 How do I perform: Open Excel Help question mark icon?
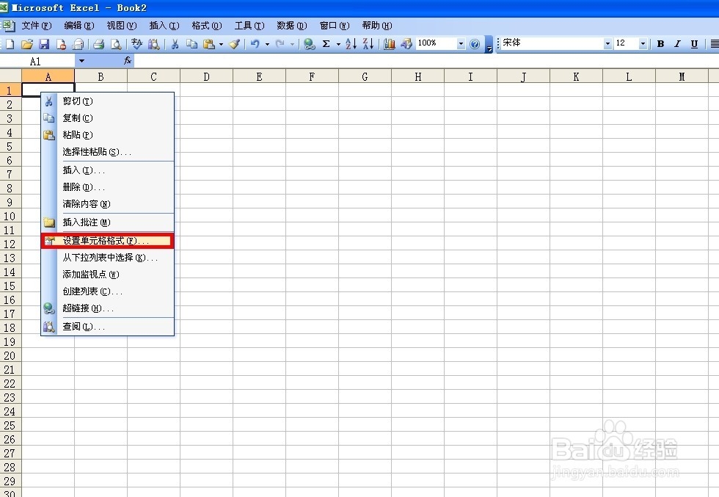[475, 44]
